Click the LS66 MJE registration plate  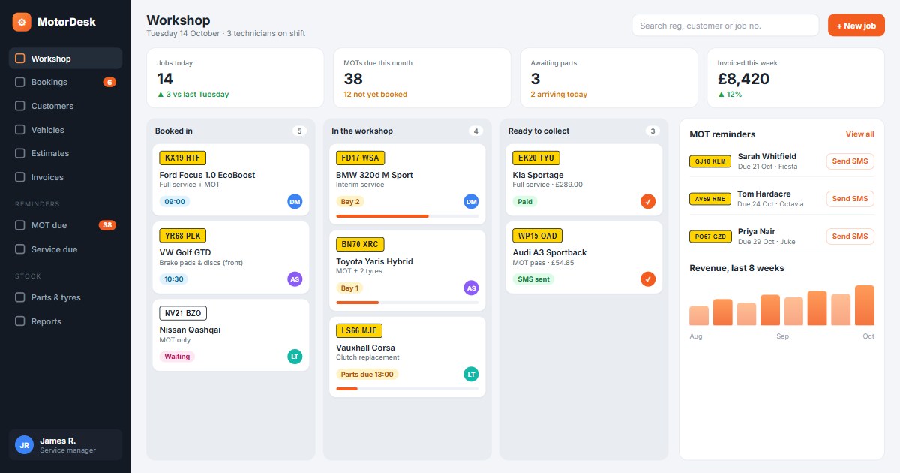pos(359,330)
